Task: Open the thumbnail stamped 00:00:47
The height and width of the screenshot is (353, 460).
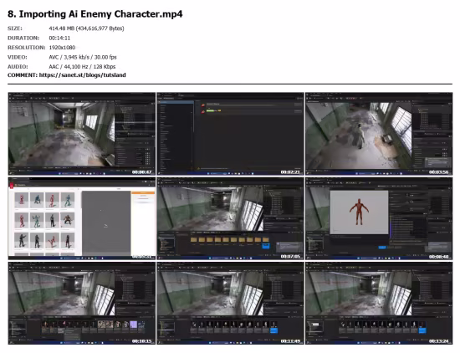Action: [82, 134]
